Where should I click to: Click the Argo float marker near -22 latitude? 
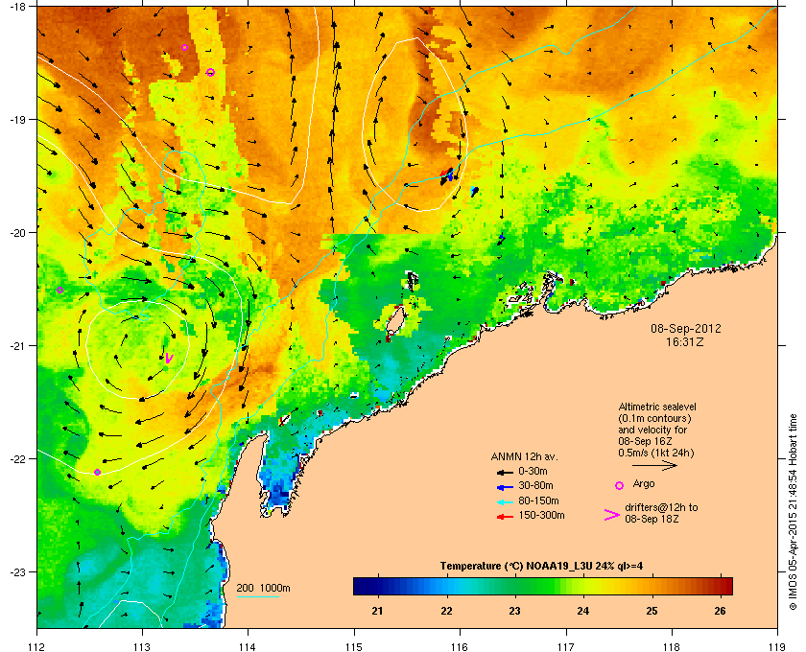(x=97, y=472)
